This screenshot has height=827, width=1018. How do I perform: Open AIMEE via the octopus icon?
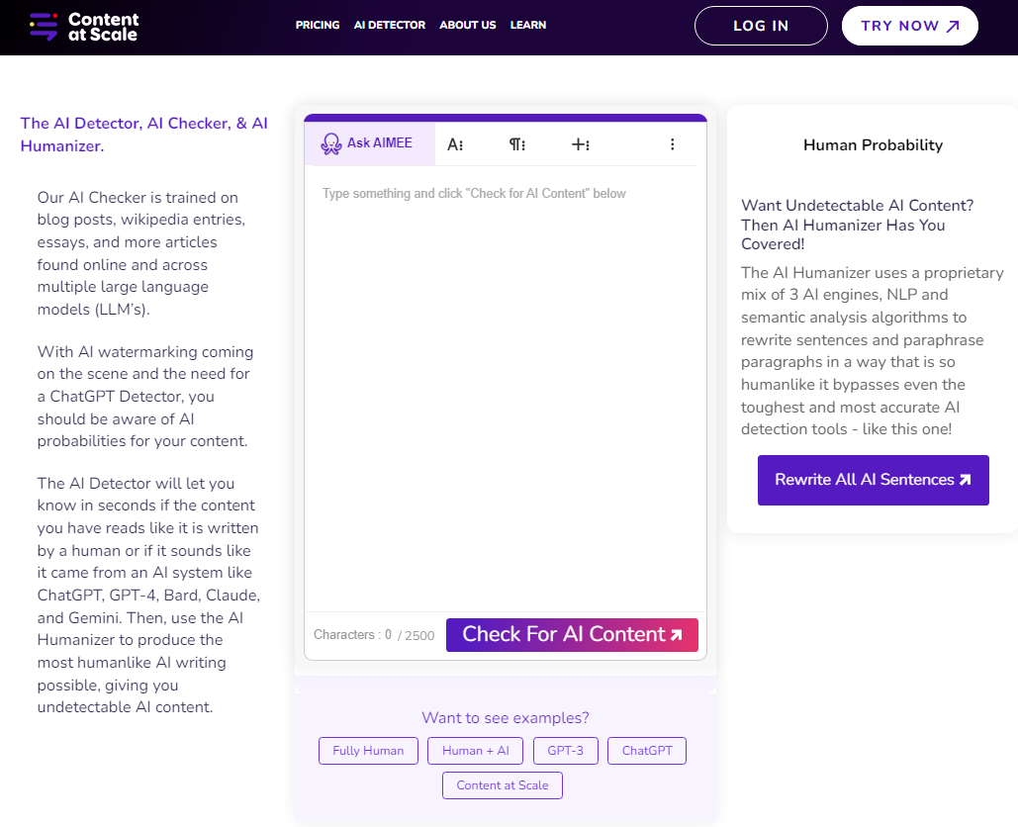(x=329, y=142)
